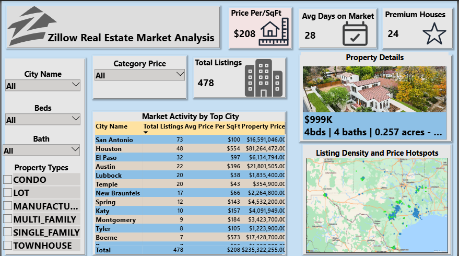Click the $235,322,255.00 grand total cell
Screen dimensions: 459x256
coord(263,250)
